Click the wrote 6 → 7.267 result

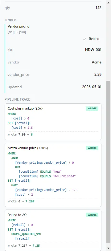tap(21, 201)
